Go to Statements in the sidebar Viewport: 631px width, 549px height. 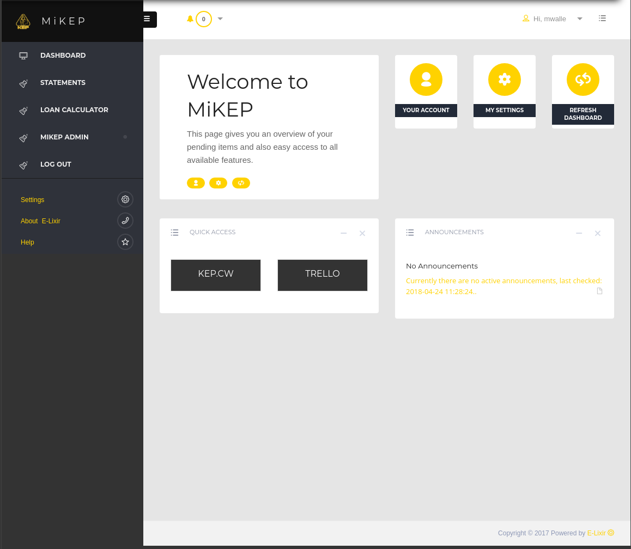point(63,83)
